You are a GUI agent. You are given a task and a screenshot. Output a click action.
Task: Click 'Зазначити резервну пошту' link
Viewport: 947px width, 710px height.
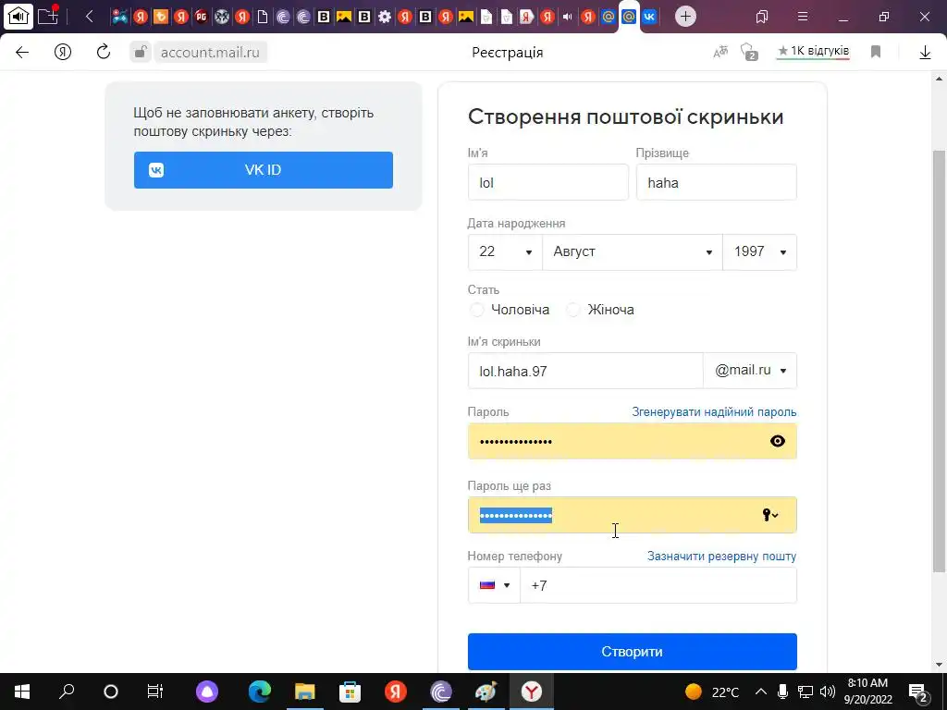coord(721,556)
